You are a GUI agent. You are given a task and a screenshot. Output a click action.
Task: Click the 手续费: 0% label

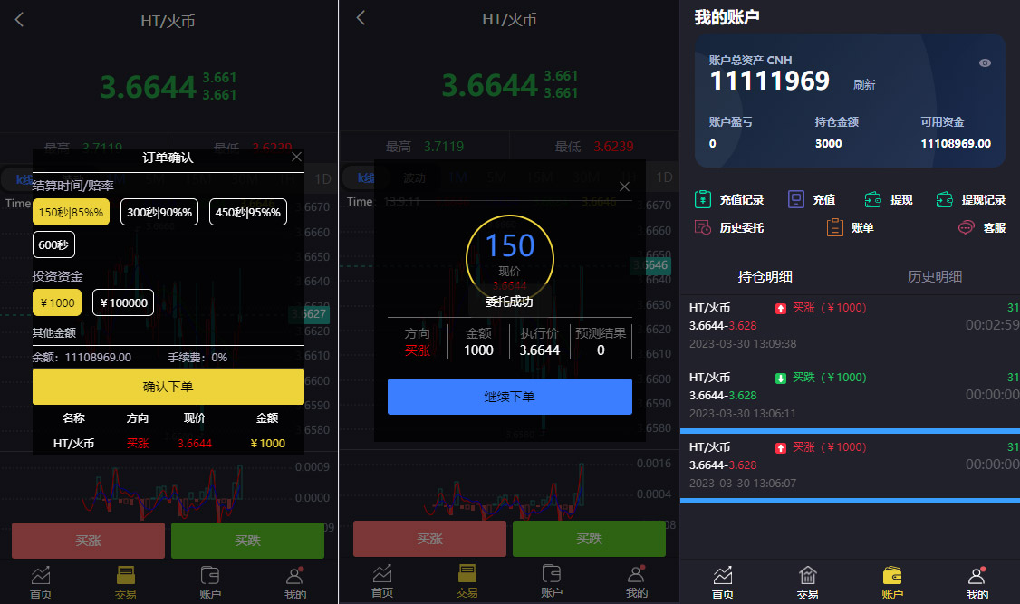coord(197,357)
